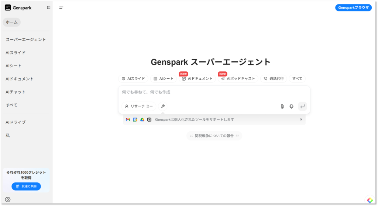
Task: Submit prompt with enter arrow button
Action: click(302, 106)
